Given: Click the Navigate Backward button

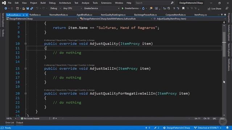Looking at the screenshot, I should click(x=6, y=8).
